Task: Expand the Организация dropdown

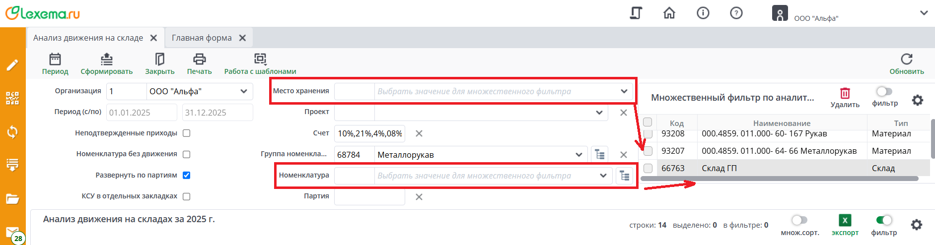Action: (x=244, y=91)
